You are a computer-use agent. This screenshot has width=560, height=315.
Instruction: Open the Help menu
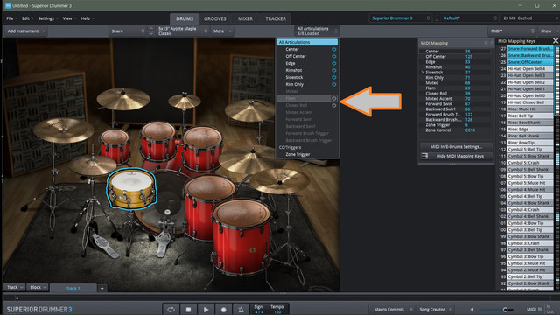(87, 18)
